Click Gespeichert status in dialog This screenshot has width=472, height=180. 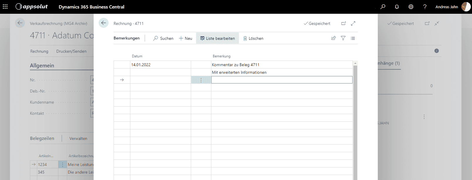(317, 23)
